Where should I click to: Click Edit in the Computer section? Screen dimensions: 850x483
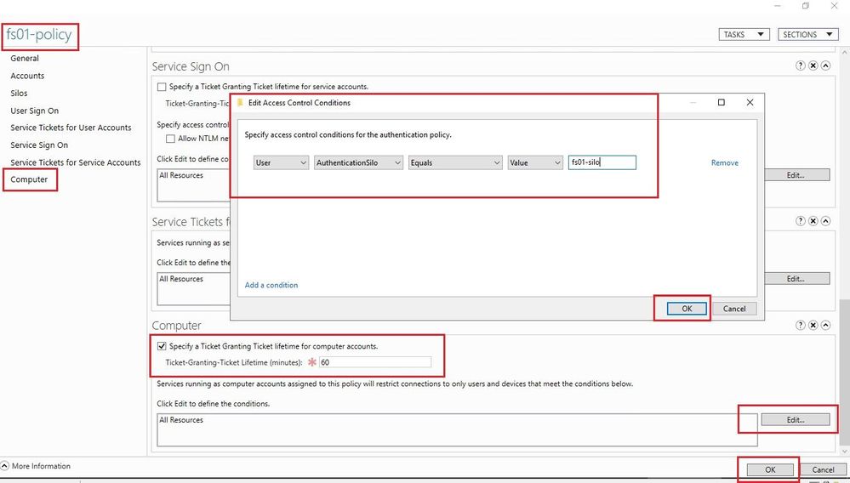pyautogui.click(x=796, y=419)
